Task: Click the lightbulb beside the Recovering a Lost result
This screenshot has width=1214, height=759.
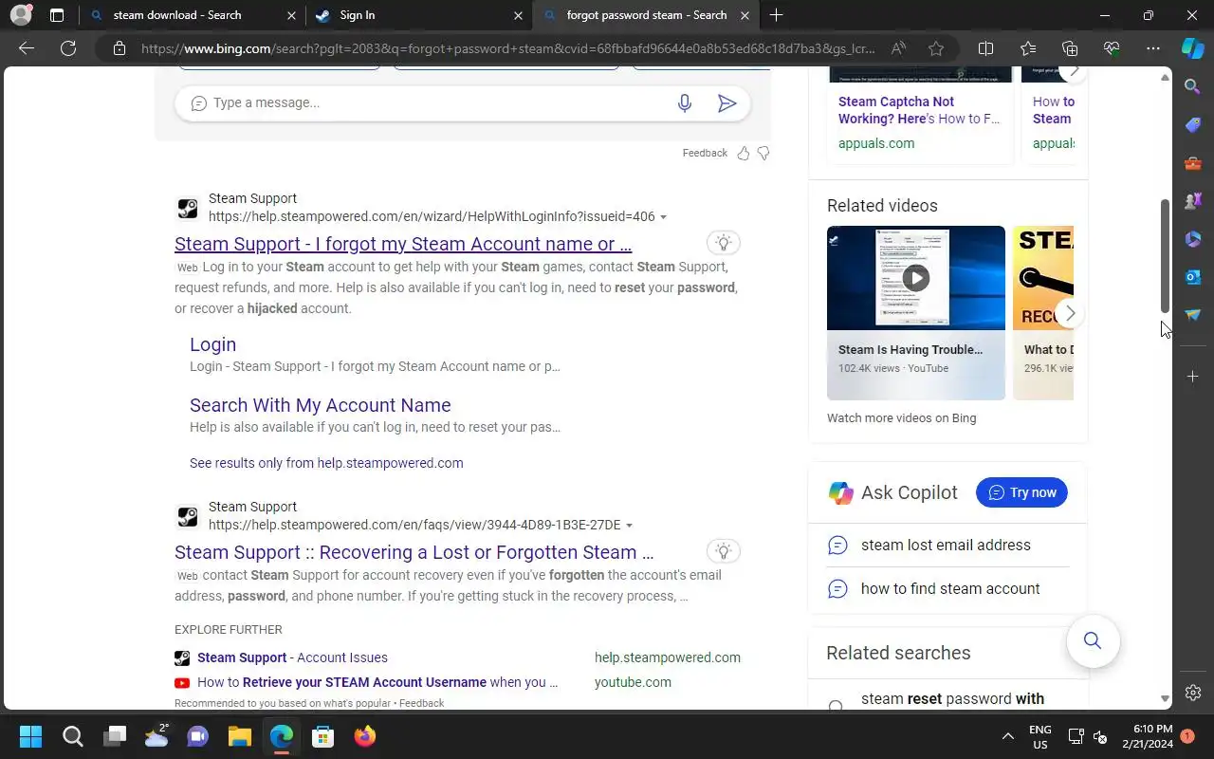Action: tap(724, 551)
